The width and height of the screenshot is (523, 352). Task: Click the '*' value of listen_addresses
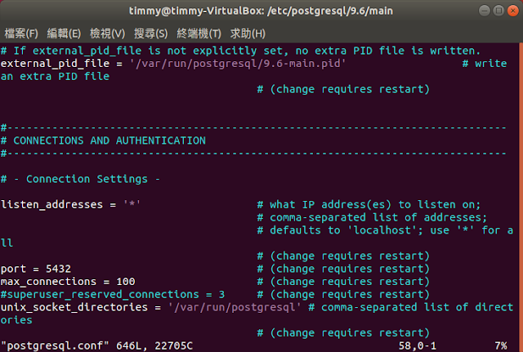click(x=132, y=203)
